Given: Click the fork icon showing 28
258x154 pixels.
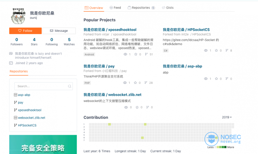Looking at the screenshot, I should pos(146,83).
